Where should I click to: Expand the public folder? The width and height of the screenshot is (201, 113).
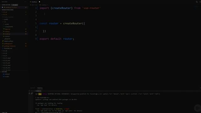6,19
